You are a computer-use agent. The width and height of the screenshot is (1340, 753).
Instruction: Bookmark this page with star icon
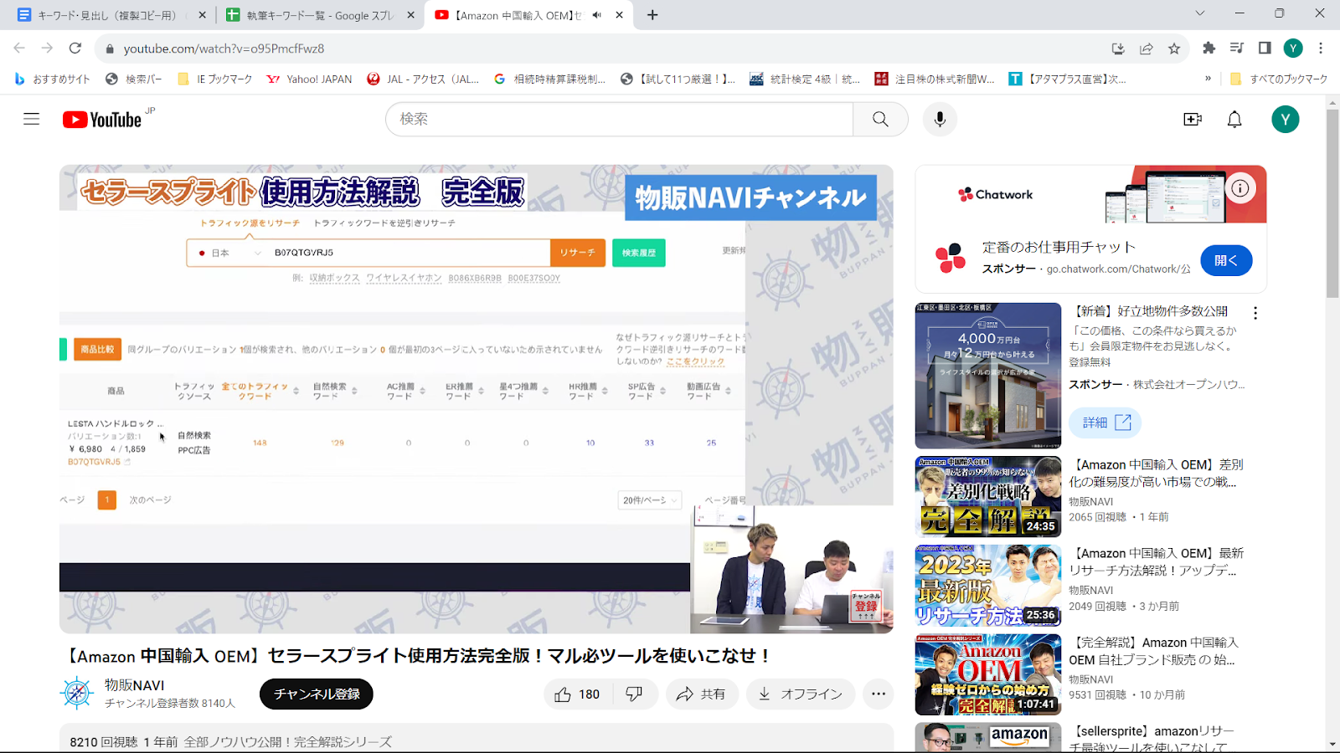(1174, 49)
